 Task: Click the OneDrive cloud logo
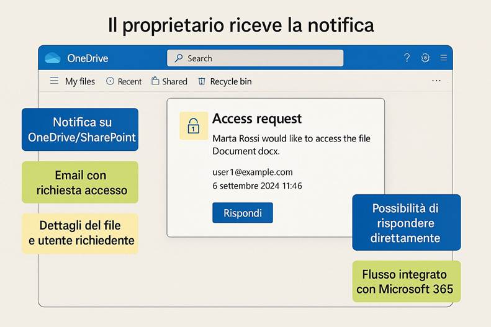(x=52, y=58)
